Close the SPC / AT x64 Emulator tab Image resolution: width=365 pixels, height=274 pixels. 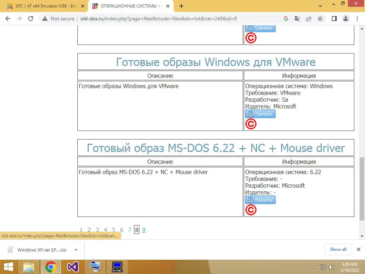(x=83, y=6)
